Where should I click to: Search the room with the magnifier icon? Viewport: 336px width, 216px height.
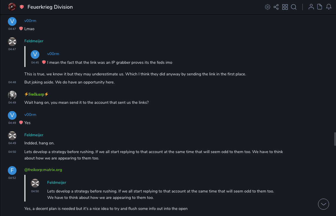coord(294,7)
